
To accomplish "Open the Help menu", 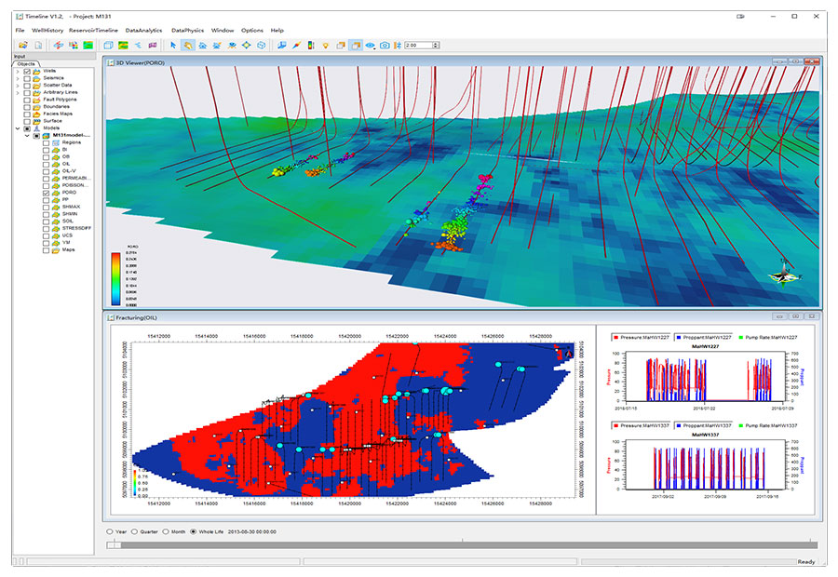I will click(277, 31).
